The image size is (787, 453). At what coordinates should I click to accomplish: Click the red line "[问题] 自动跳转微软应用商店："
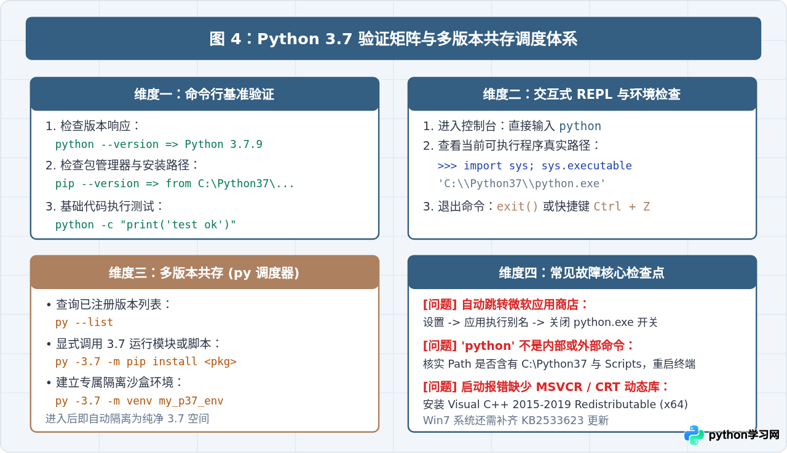(506, 304)
